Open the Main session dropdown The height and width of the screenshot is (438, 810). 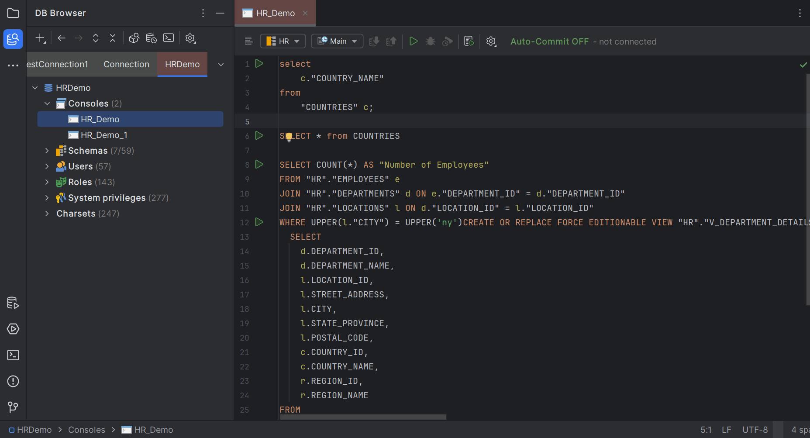[337, 41]
